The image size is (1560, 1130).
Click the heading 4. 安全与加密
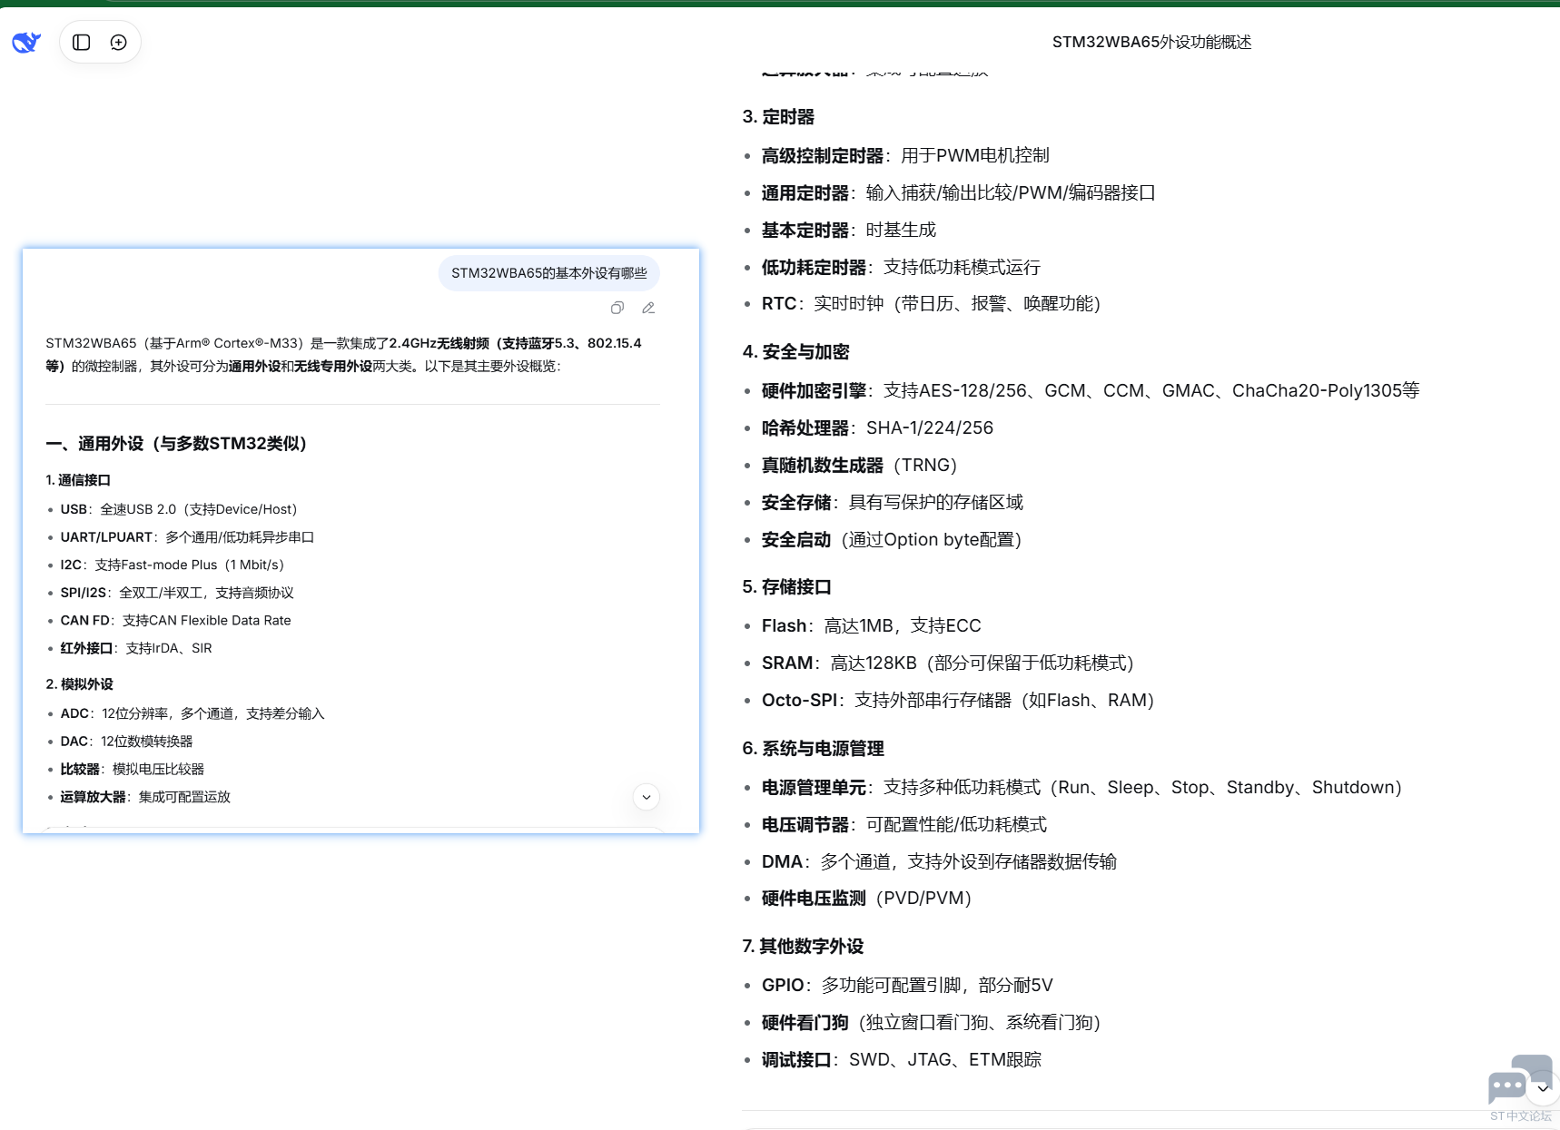(x=795, y=352)
